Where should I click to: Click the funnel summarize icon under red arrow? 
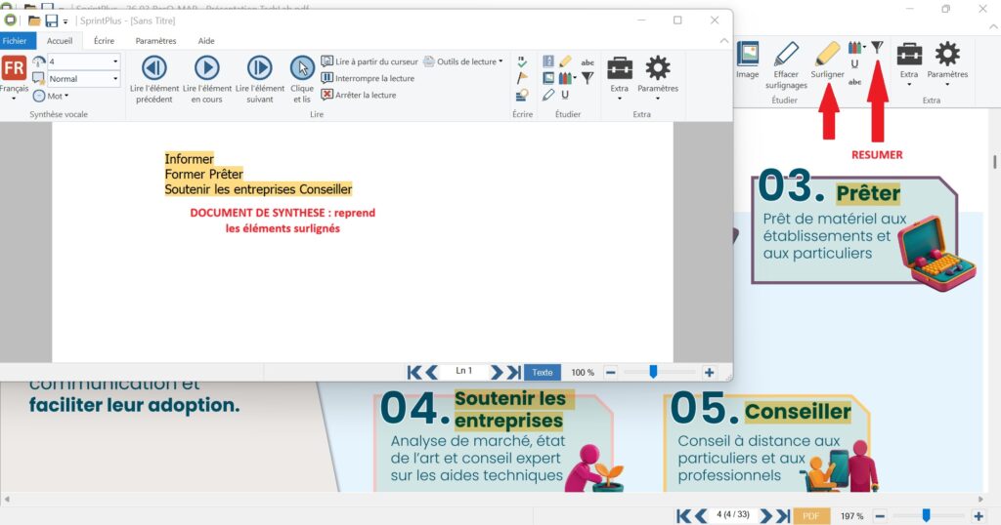(x=877, y=47)
